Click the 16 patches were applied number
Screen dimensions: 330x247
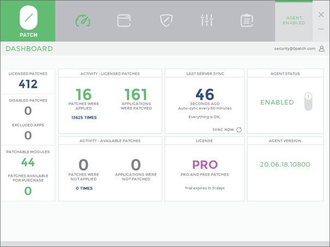click(83, 94)
